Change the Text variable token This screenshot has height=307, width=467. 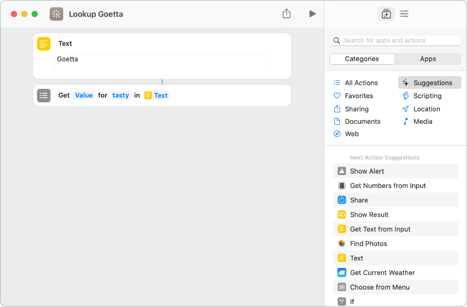(157, 95)
